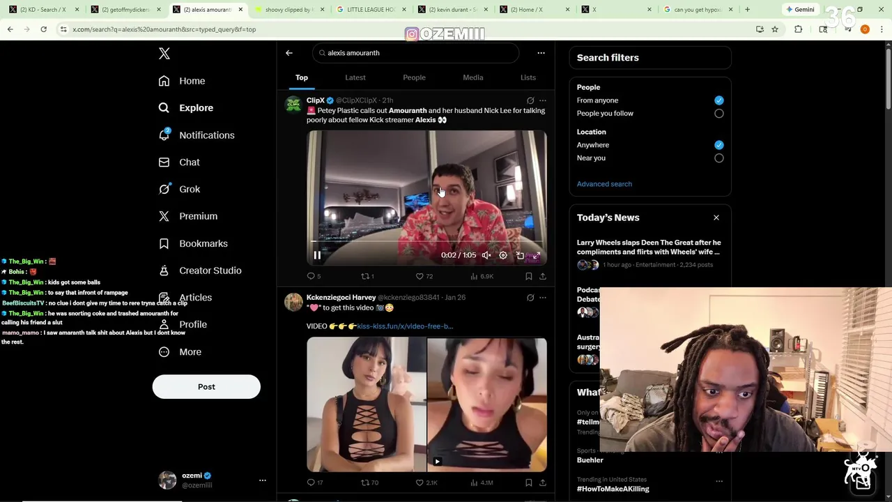Open Grok icon on Kckenziegoci Harvey post

tap(530, 298)
